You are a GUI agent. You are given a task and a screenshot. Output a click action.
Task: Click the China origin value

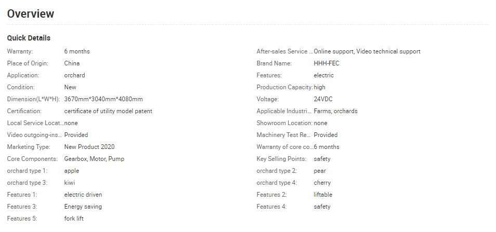pyautogui.click(x=72, y=63)
